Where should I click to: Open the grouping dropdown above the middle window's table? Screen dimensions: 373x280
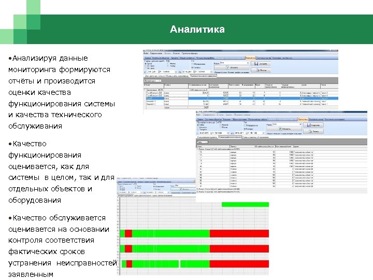pyautogui.click(x=203, y=142)
